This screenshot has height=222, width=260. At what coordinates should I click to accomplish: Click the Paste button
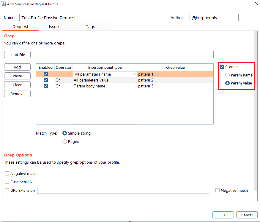[17, 76]
